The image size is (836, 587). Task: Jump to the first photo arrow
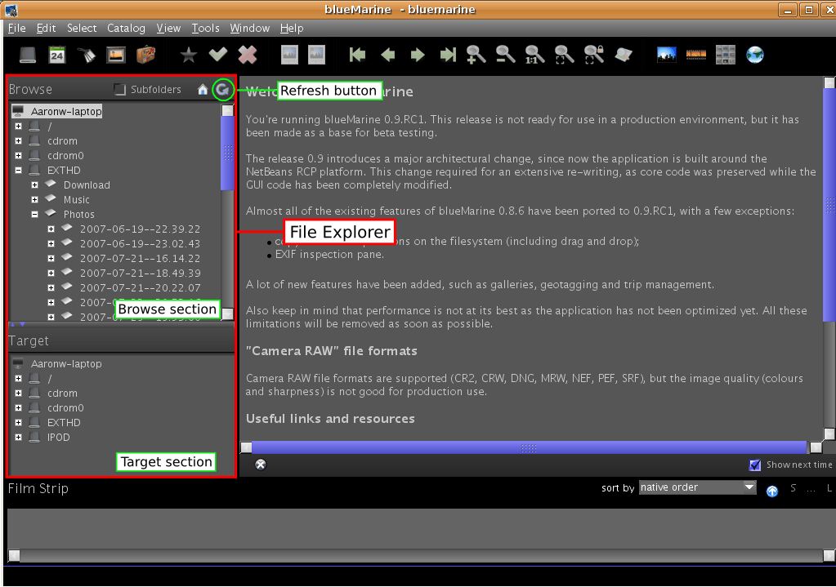(x=358, y=55)
